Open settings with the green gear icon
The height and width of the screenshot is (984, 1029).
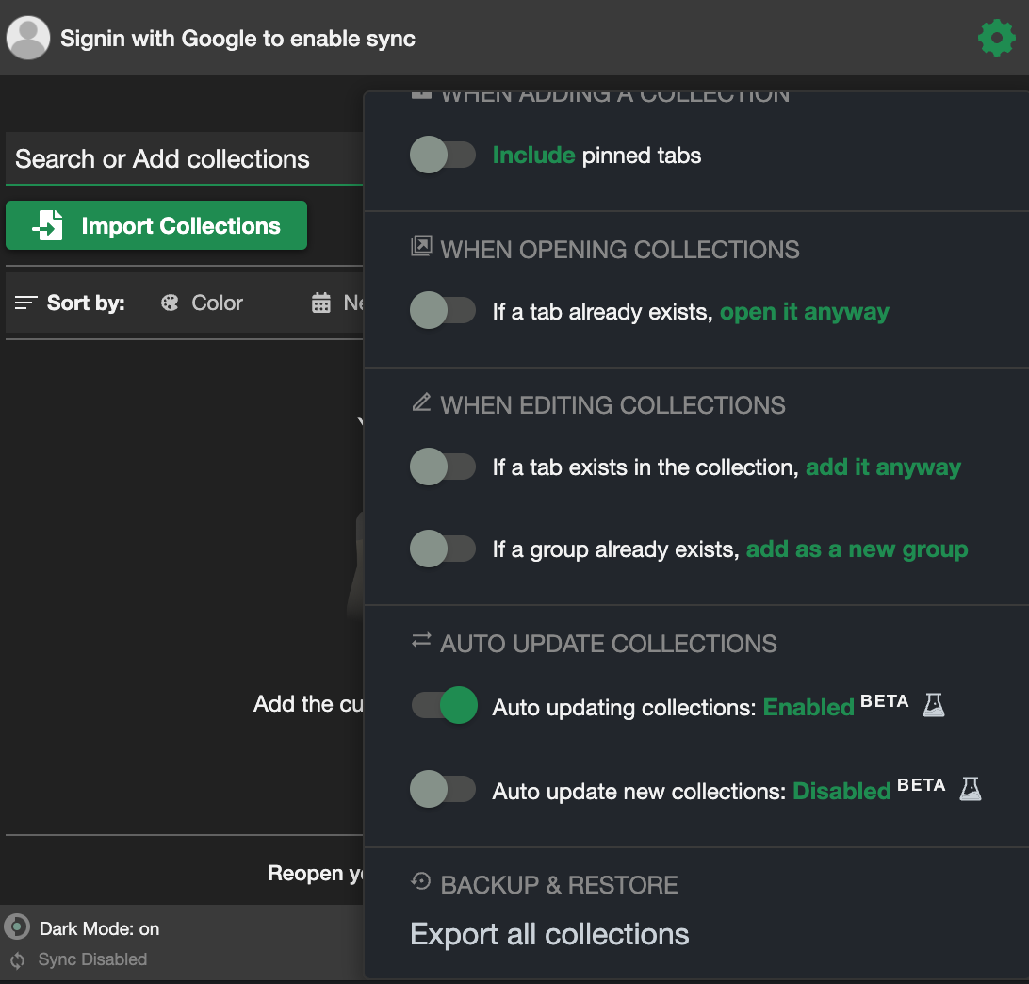[x=996, y=38]
